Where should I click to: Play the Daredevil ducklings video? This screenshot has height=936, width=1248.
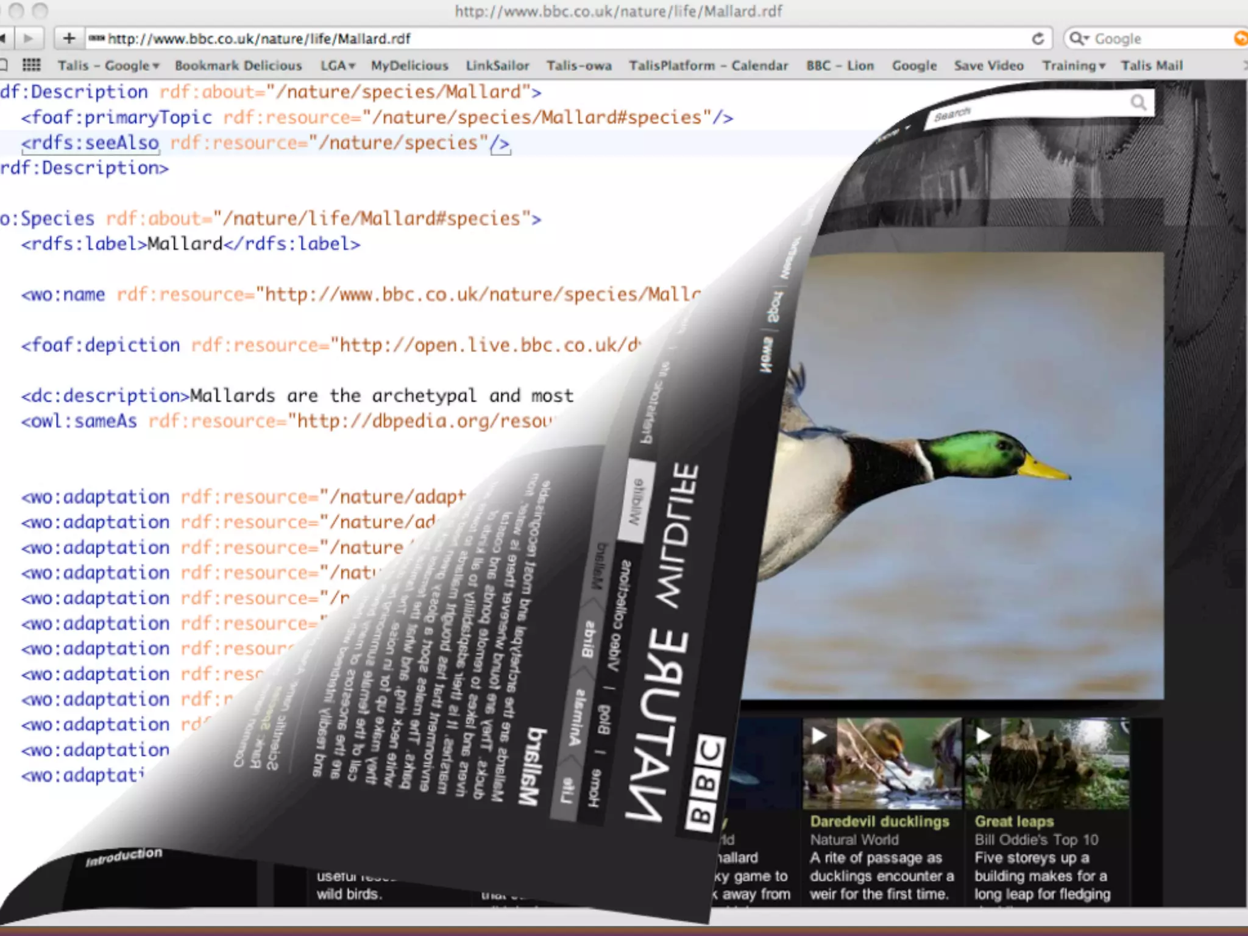(x=818, y=736)
